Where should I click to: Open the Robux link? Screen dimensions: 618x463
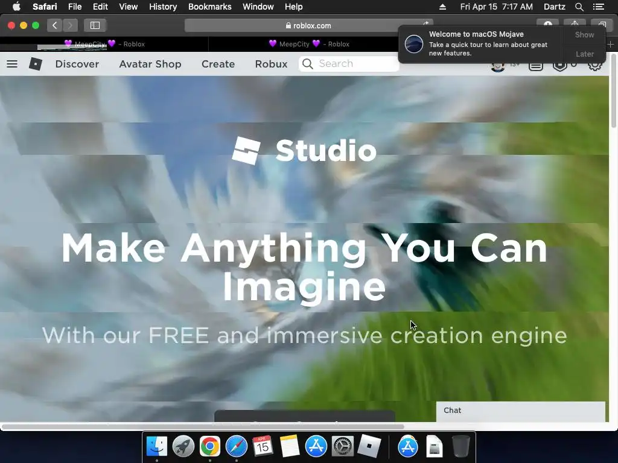coord(271,64)
